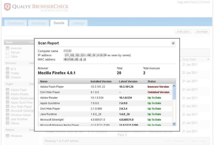Select the Microsoft Silverlight row name
This screenshot has height=145, width=214.
click(52, 120)
